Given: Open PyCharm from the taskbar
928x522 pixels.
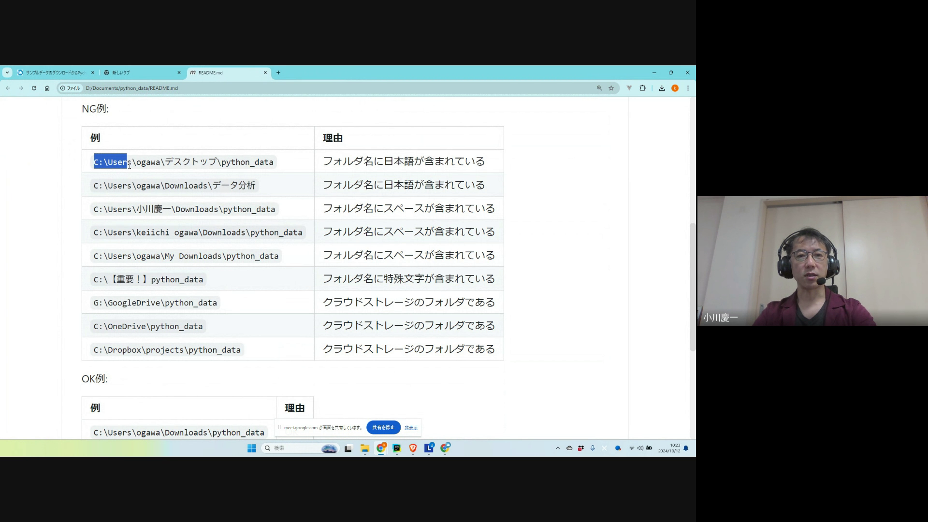Looking at the screenshot, I should [x=397, y=448].
